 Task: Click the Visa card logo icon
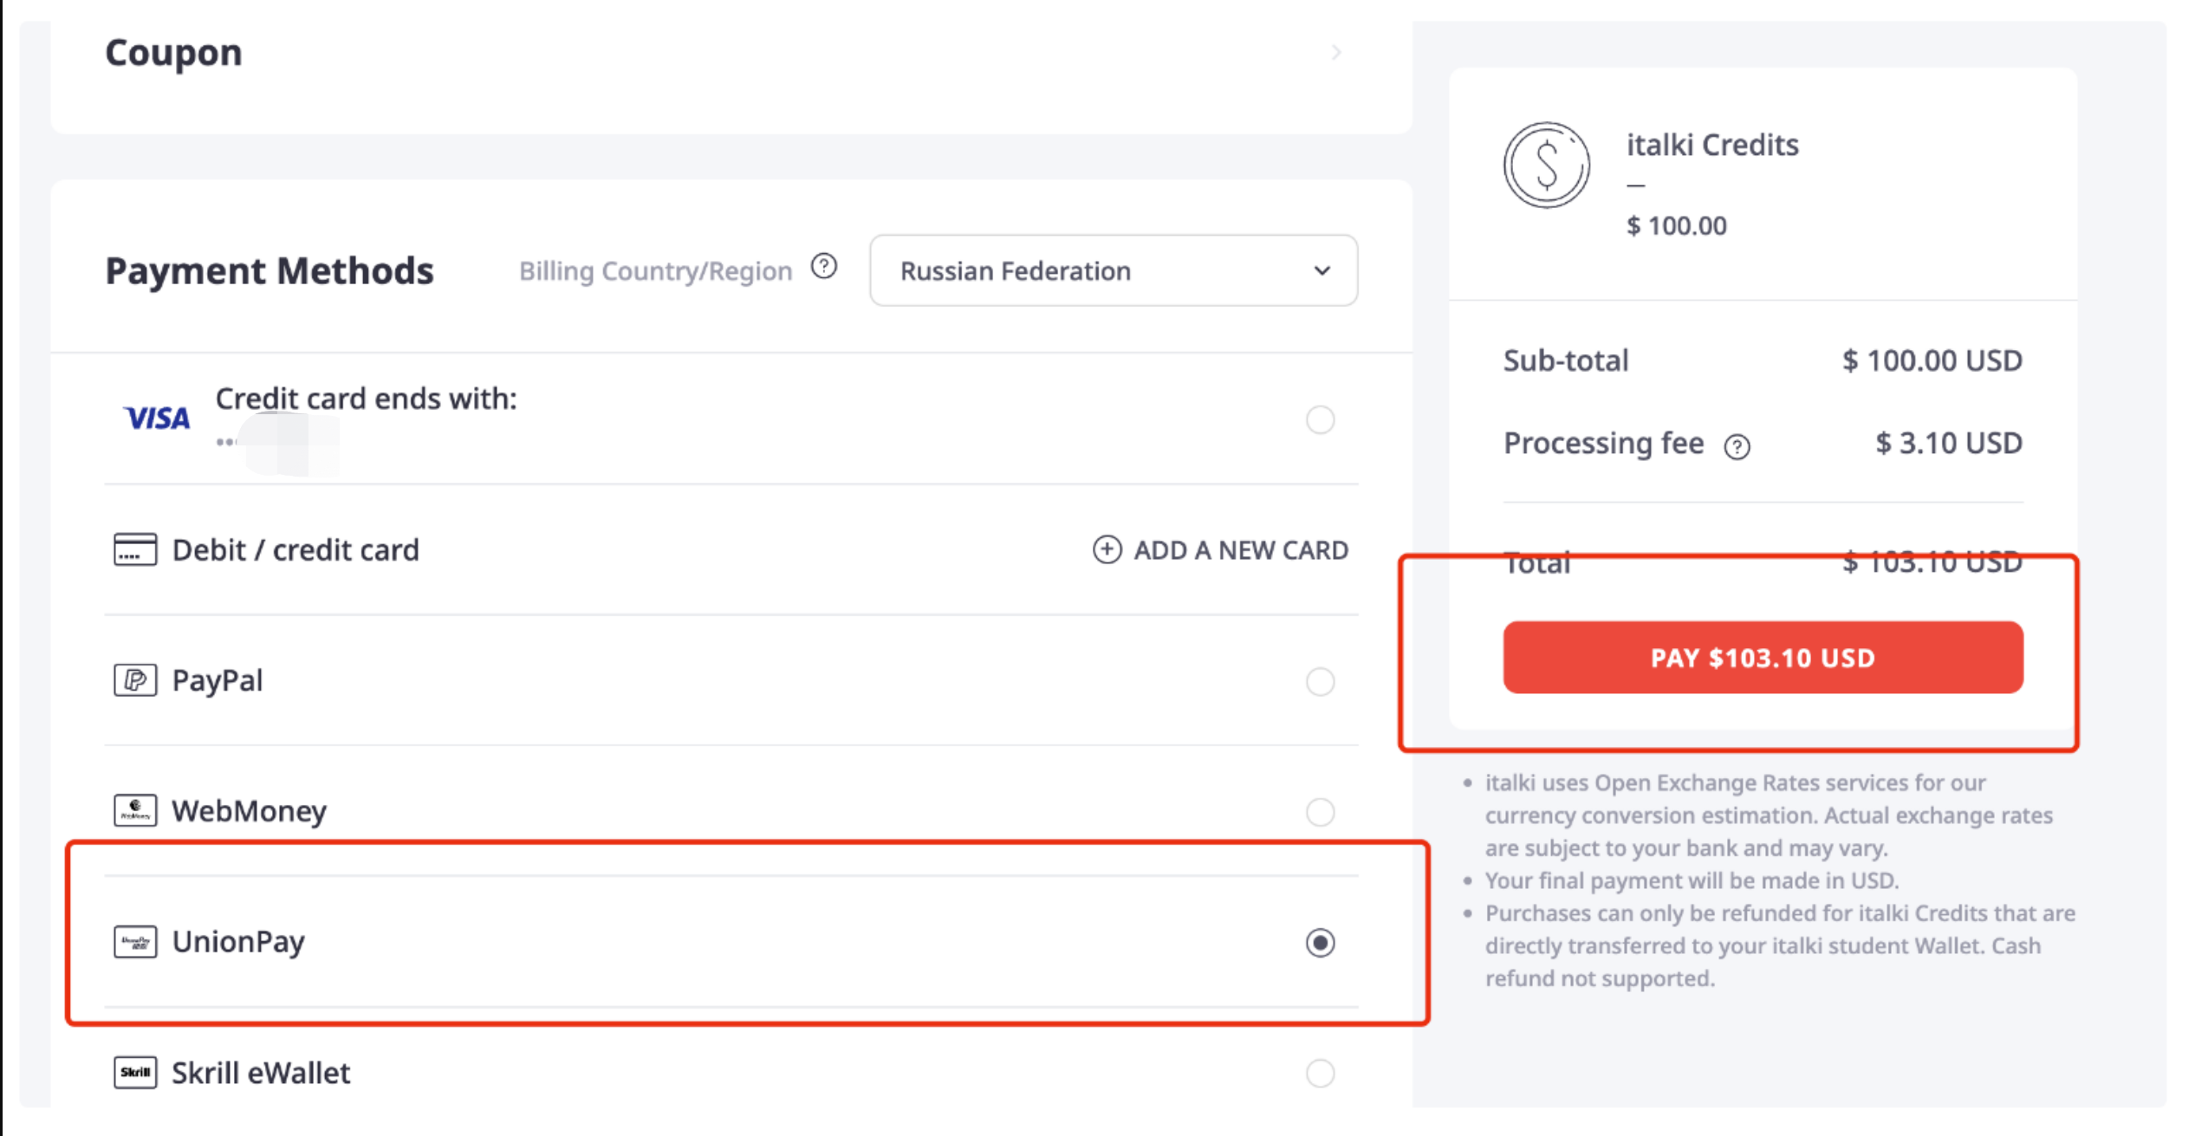(157, 419)
